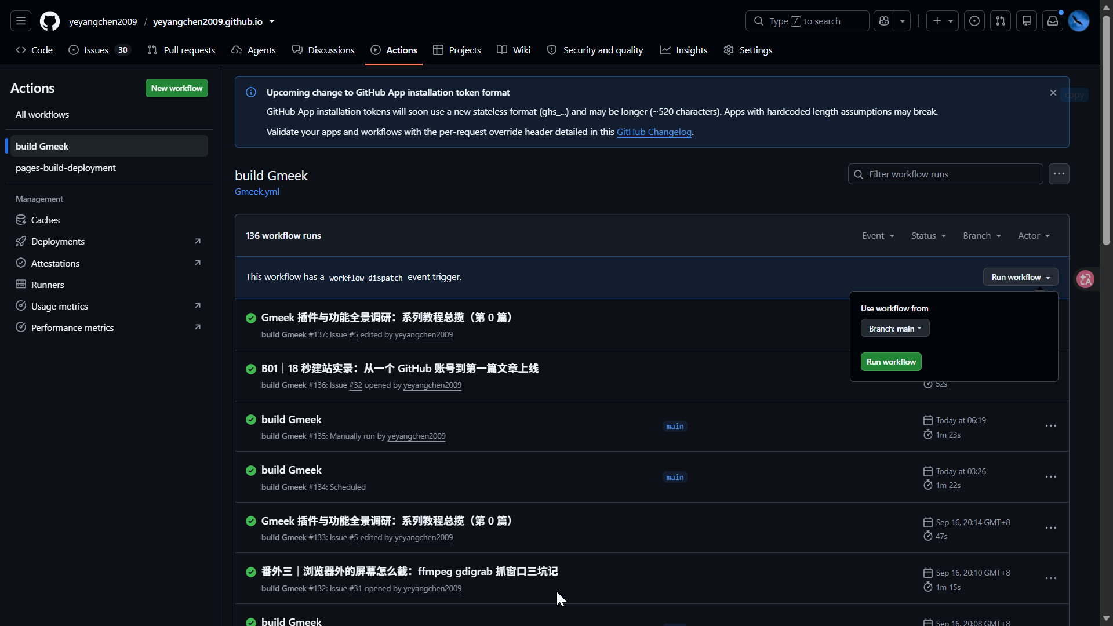Open the Copilot dropdown arrow beside chat icon
1113x626 pixels.
pyautogui.click(x=903, y=21)
